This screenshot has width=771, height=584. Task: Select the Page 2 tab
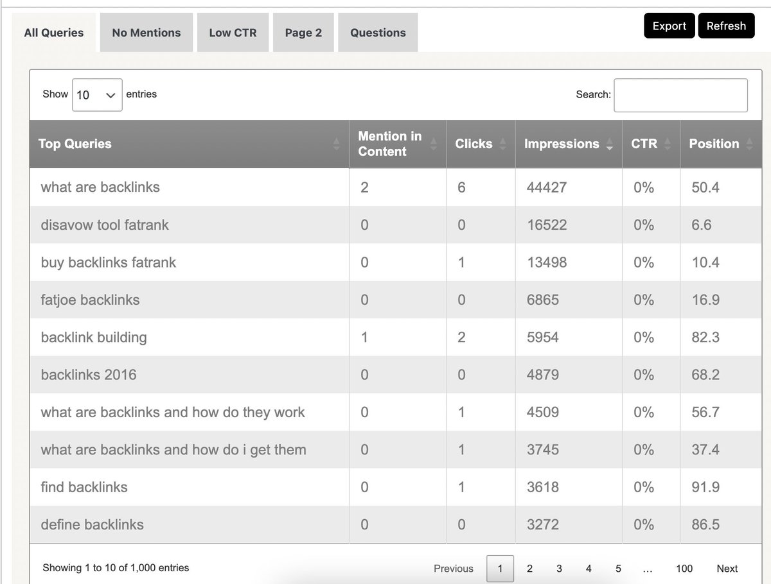(303, 33)
